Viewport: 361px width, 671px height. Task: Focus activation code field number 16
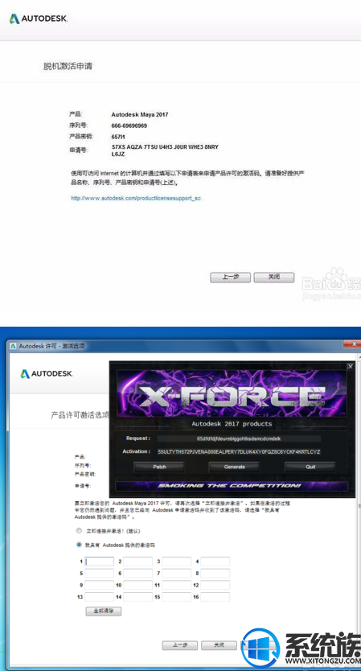[x=215, y=597]
